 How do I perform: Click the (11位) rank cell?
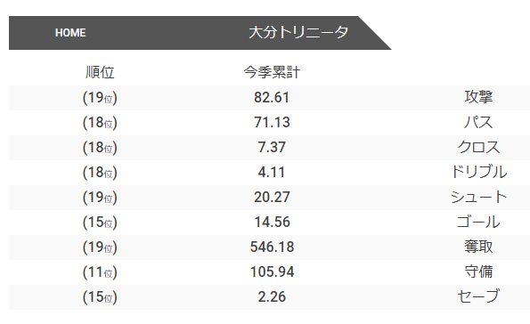(x=100, y=272)
